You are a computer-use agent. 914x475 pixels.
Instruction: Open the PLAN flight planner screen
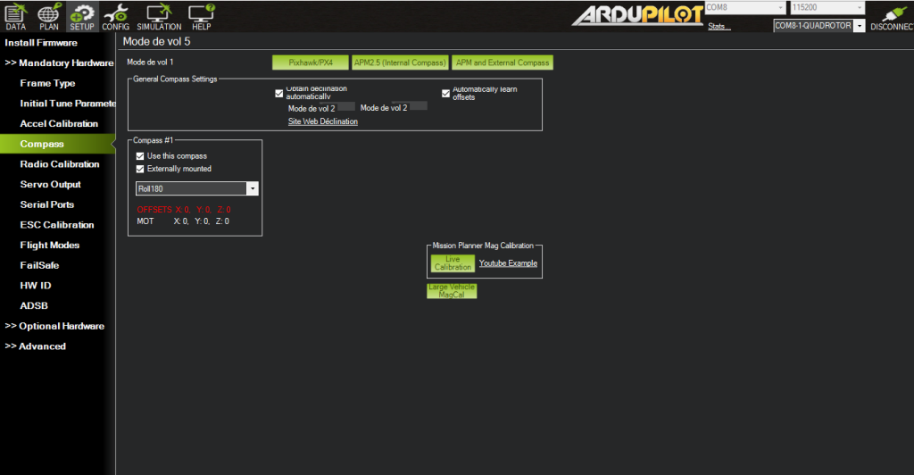click(49, 15)
